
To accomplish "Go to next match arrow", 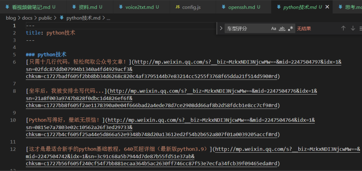I will click(353, 28).
